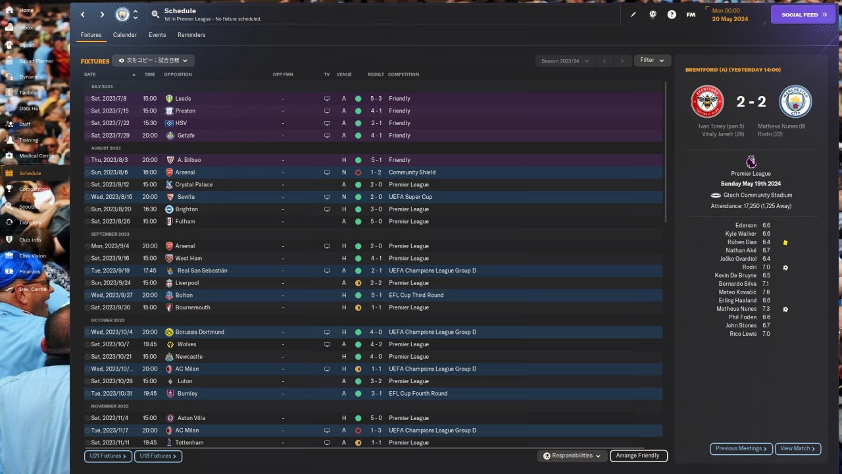Open the Home icon in the sidebar

tap(10, 10)
